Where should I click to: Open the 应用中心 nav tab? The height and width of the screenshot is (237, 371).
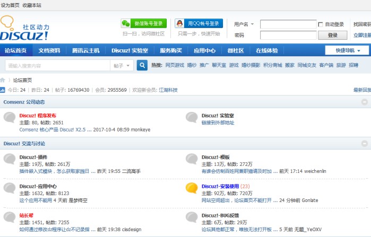205,50
